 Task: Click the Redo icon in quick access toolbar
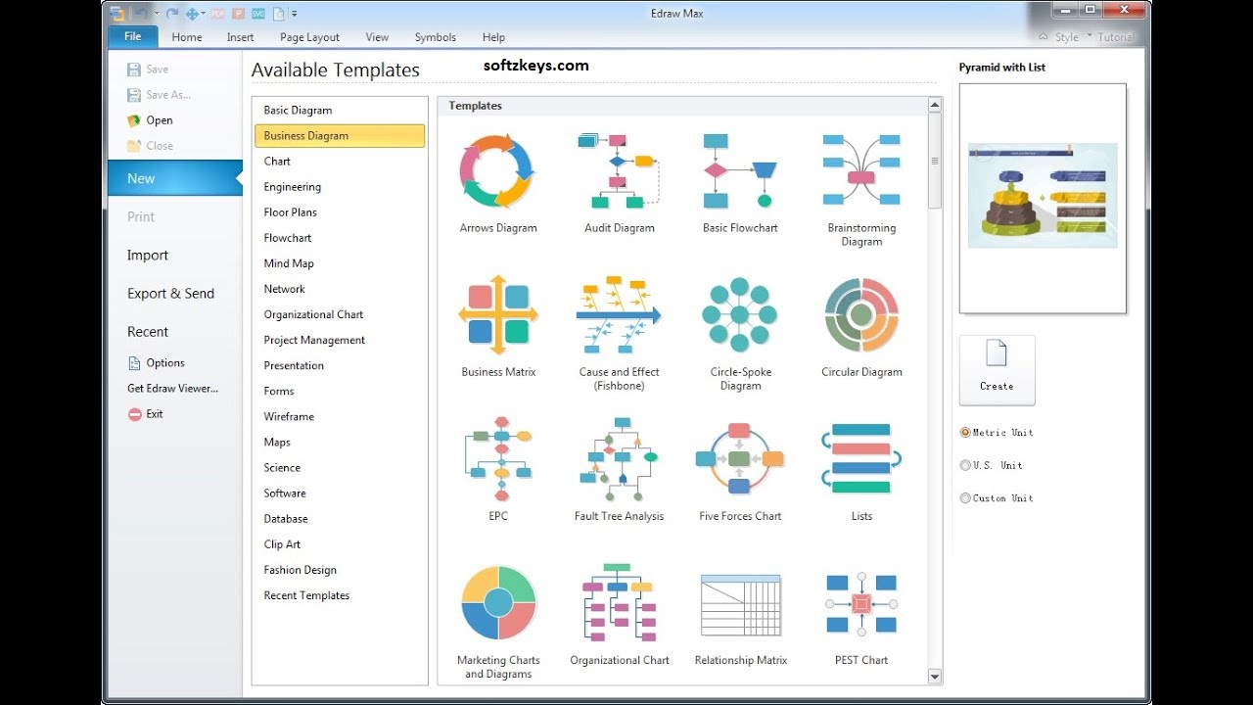(x=172, y=14)
